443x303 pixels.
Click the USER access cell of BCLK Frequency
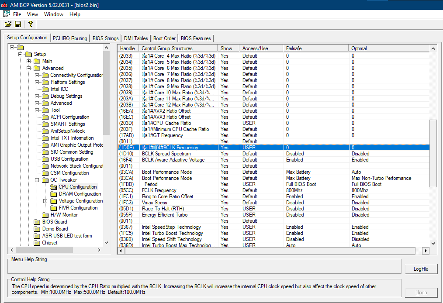pyautogui.click(x=262, y=148)
